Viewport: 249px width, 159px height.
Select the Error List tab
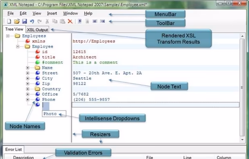[14, 149]
